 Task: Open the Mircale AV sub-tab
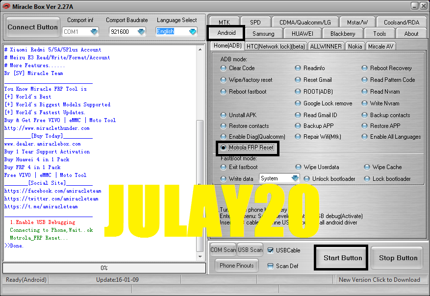coord(380,47)
